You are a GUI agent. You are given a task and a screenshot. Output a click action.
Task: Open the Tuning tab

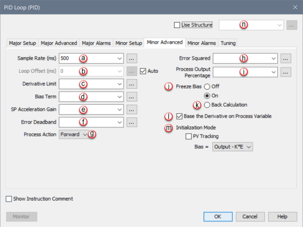pos(228,43)
